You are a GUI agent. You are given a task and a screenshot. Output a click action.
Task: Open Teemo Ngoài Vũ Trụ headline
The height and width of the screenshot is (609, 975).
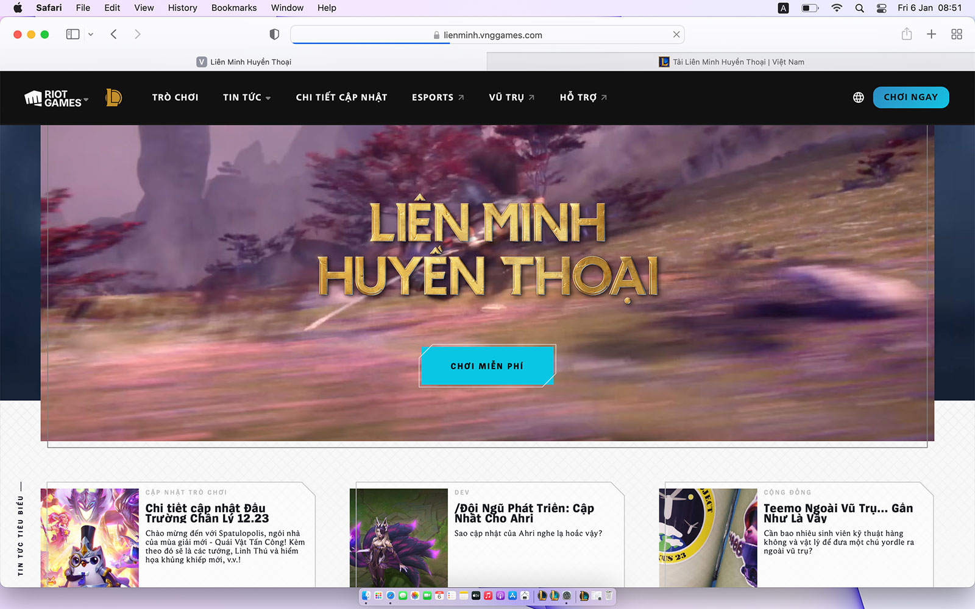point(838,513)
